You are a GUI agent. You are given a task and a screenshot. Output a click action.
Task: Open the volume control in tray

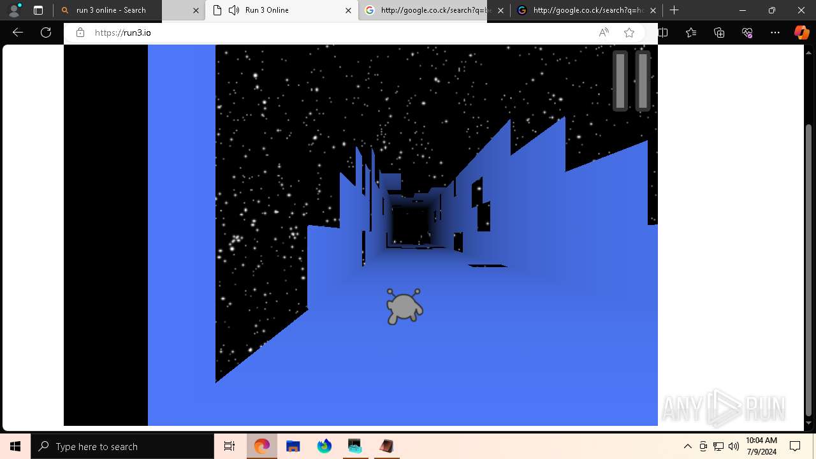[x=734, y=446]
